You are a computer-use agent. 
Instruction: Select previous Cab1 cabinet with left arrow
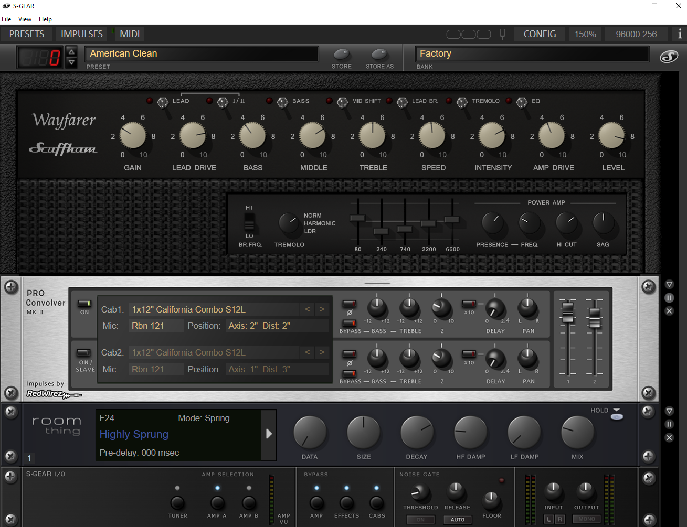point(308,309)
